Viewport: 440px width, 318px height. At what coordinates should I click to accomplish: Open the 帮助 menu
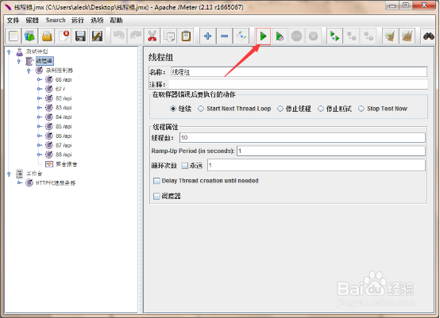click(x=116, y=20)
